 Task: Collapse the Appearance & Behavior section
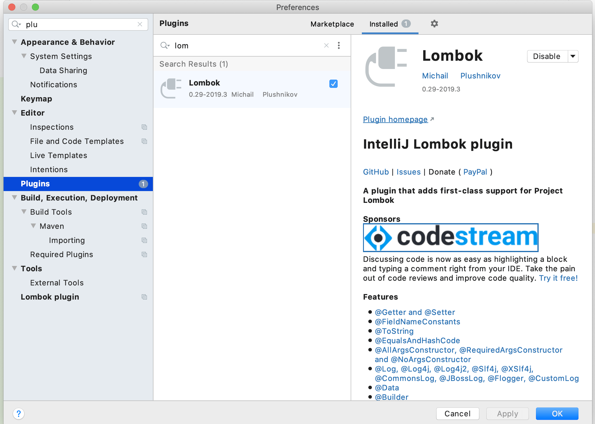click(x=14, y=42)
